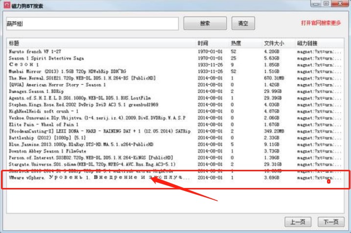Image resolution: width=351 pixels, height=233 pixels.
Task: Focus the search keyword input field
Action: pyautogui.click(x=92, y=23)
